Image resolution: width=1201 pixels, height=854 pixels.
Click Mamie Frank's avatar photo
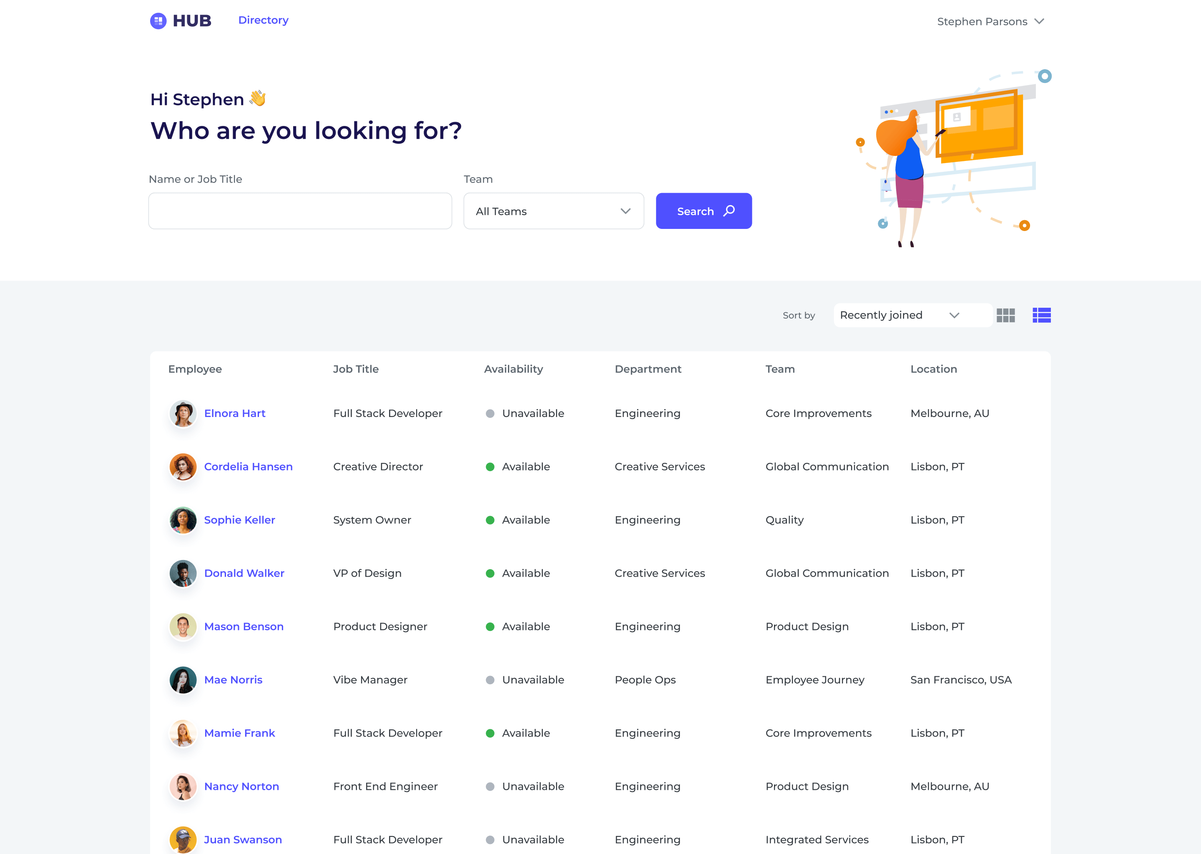point(183,733)
